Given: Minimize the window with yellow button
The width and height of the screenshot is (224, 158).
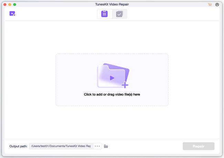Looking at the screenshot, I should point(10,4).
